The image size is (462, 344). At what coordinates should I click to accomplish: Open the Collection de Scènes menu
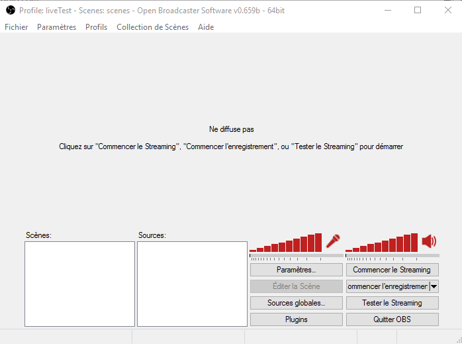click(153, 27)
